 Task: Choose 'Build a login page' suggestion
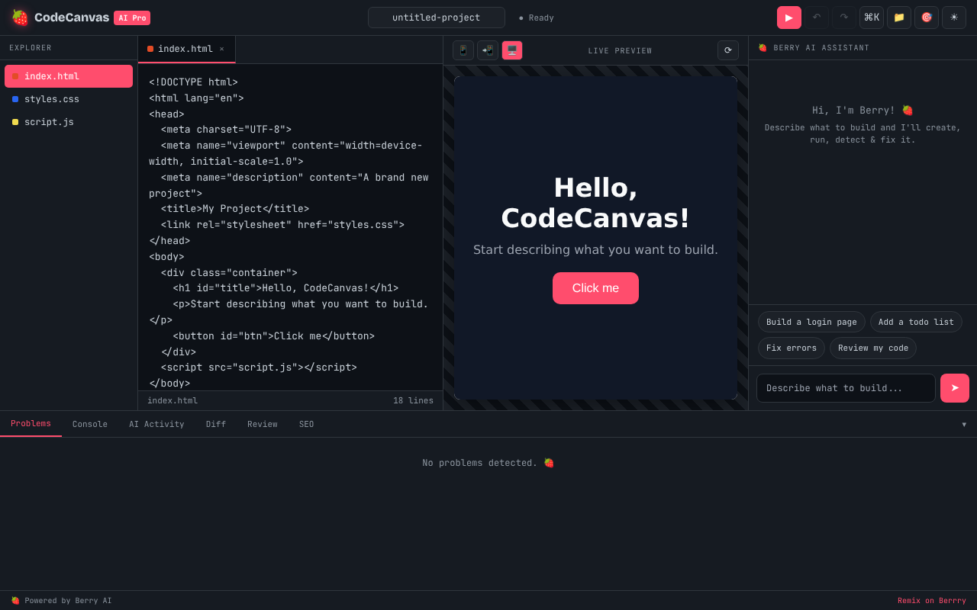click(x=811, y=322)
